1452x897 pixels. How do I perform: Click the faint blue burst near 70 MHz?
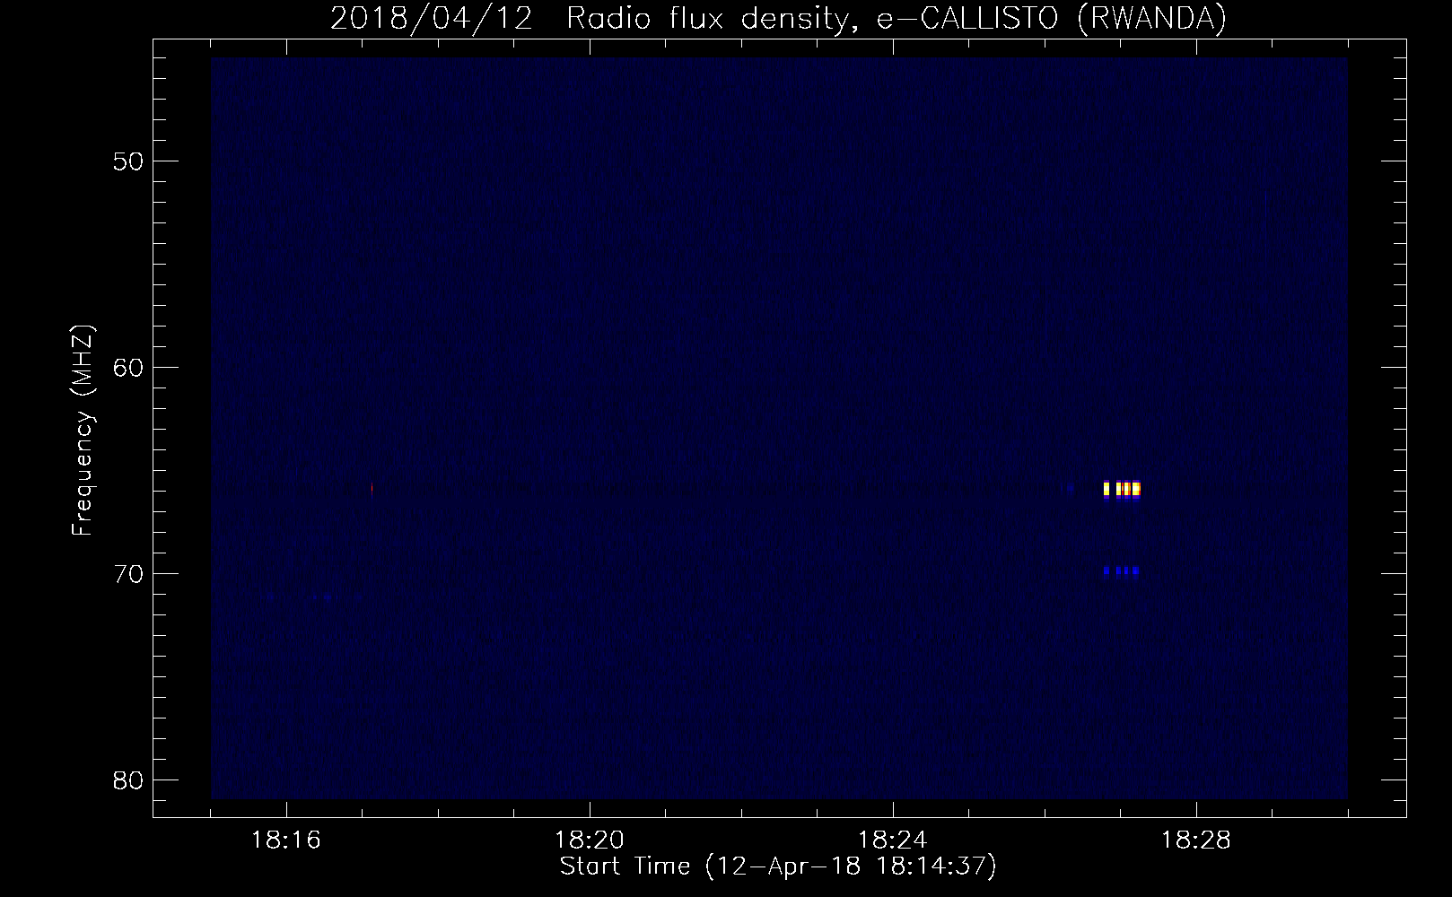(x=1122, y=570)
